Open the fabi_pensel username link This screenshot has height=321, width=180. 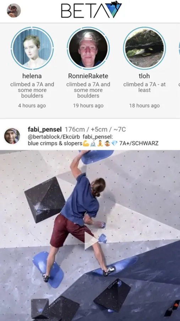(x=45, y=129)
